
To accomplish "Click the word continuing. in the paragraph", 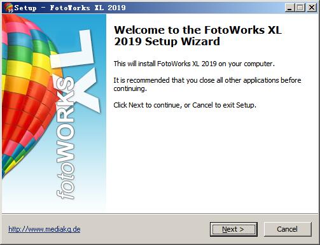I will [130, 88].
